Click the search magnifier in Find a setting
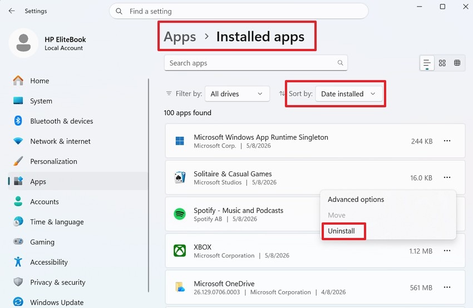Screen dimensions: 473x308 [119, 11]
